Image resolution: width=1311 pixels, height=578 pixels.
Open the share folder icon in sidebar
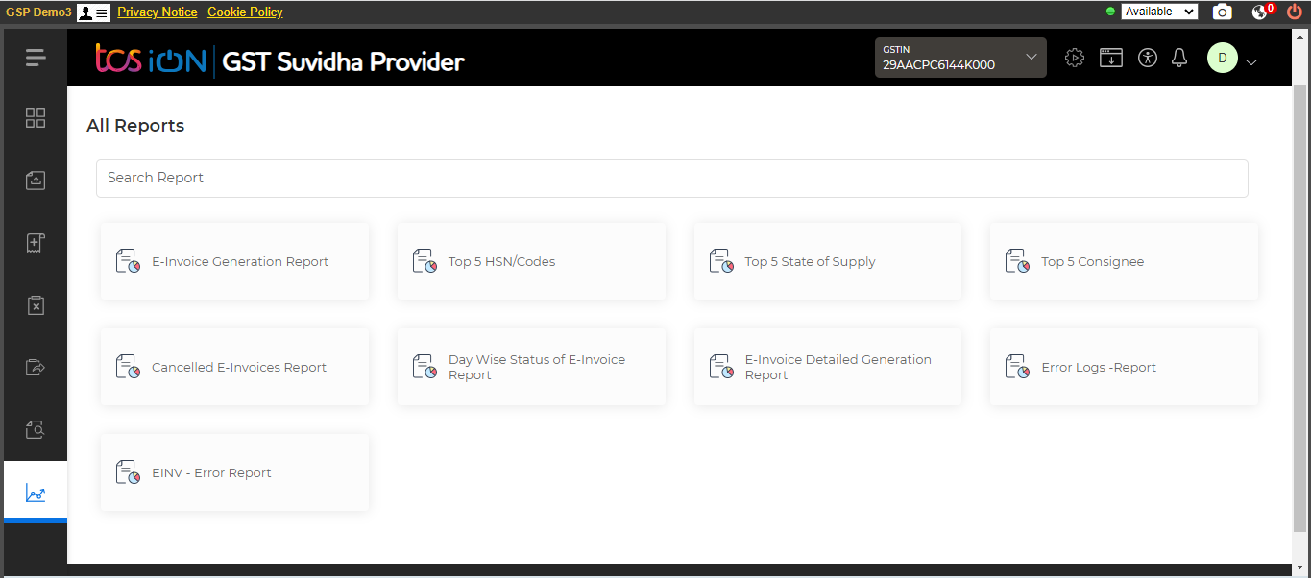coord(36,367)
